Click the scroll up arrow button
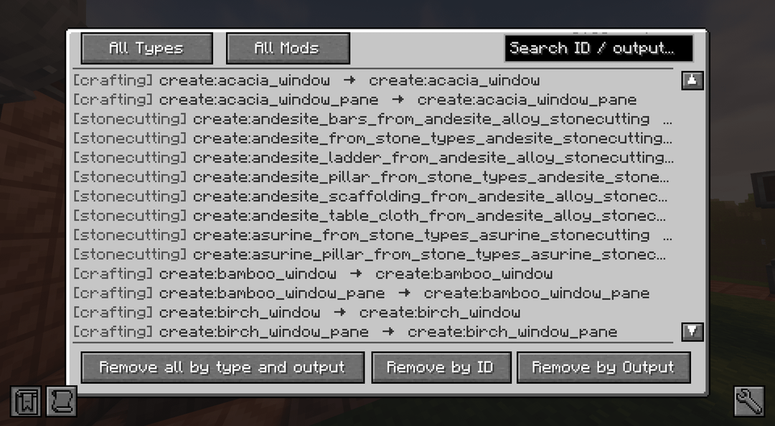Screen dimensions: 775x426 pyautogui.click(x=692, y=80)
